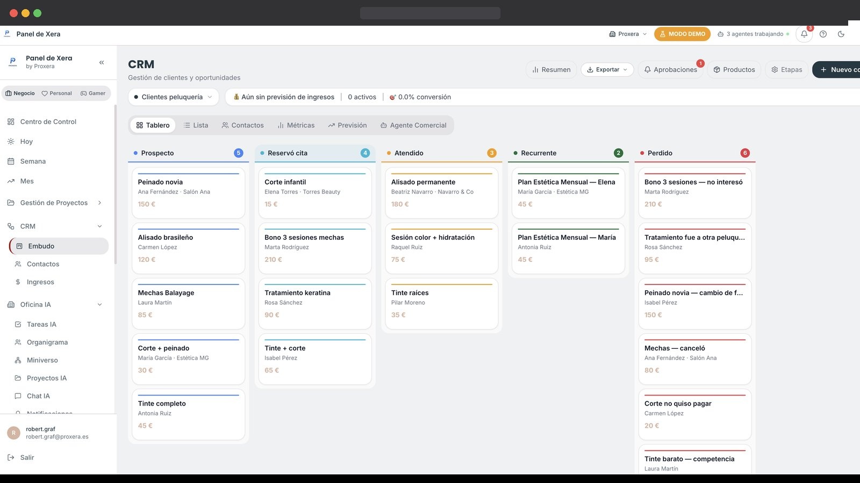Switch to the Gamer mode
860x483 pixels.
93,93
